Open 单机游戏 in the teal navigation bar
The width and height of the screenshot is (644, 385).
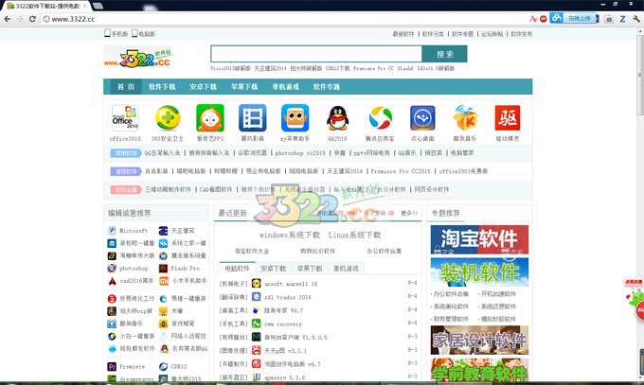285,87
